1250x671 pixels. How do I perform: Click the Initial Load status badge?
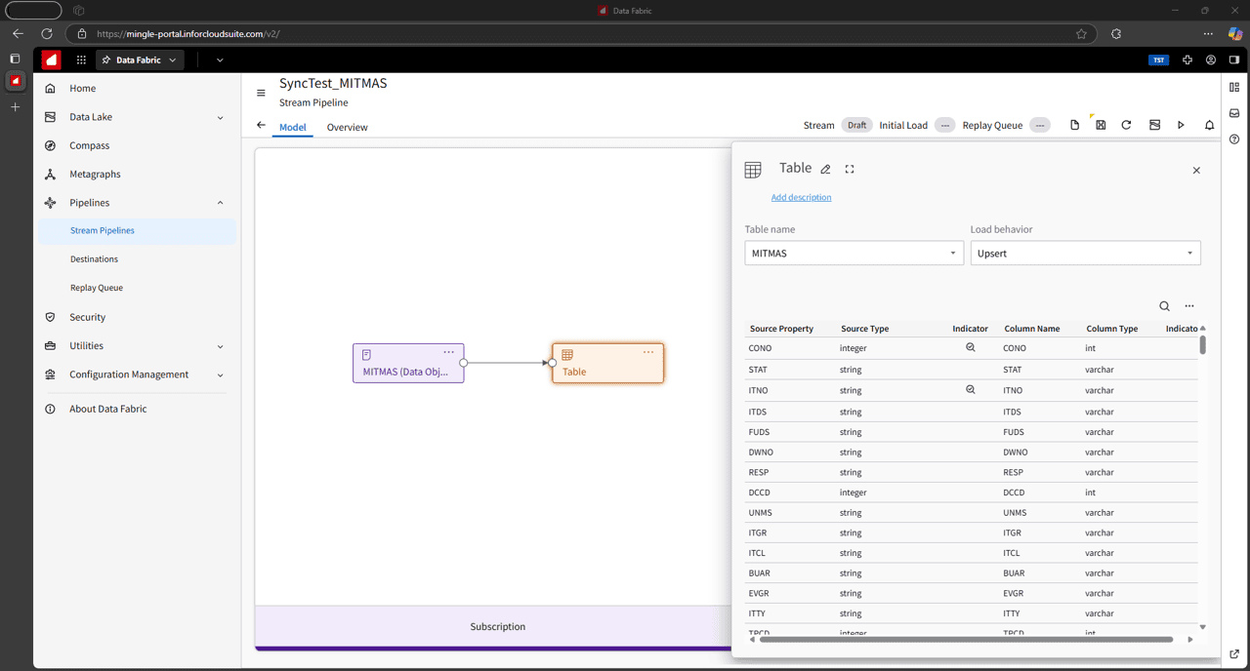[944, 125]
